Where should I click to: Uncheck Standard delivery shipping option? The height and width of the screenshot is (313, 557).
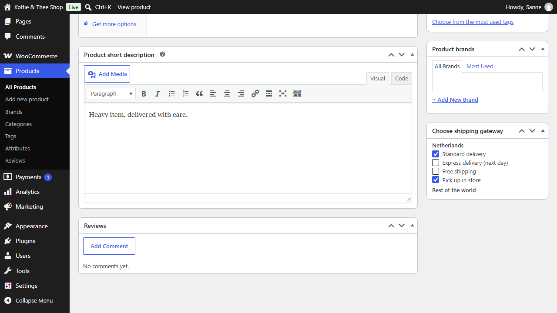click(436, 154)
